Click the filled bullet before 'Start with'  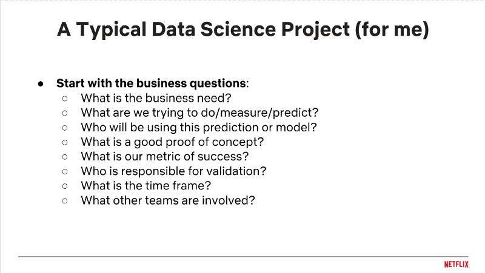pos(41,83)
